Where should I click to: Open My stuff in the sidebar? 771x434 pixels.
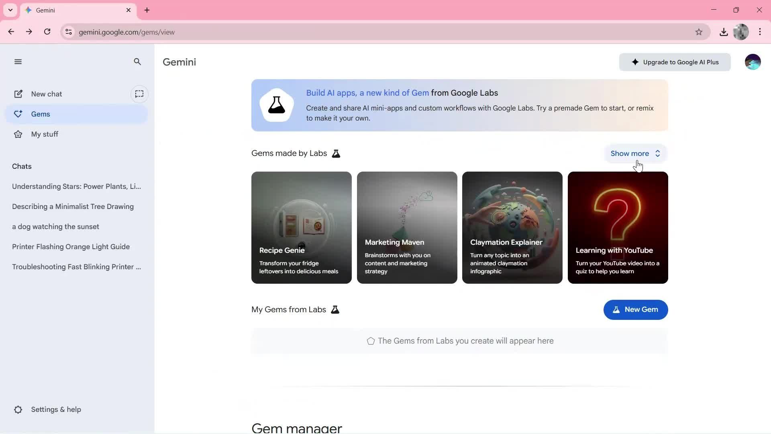[45, 134]
